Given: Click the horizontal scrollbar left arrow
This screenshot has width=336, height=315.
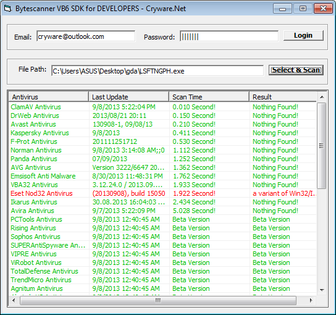Looking at the screenshot, I should click(14, 300).
